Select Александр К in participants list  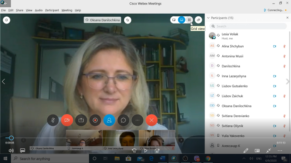(247, 146)
